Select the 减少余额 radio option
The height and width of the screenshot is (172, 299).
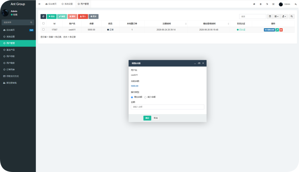(x=145, y=97)
